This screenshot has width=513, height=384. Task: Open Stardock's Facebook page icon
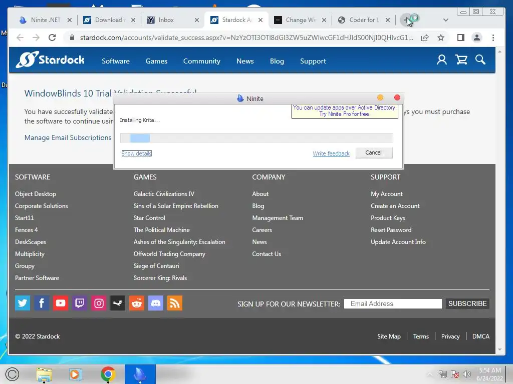pos(42,303)
